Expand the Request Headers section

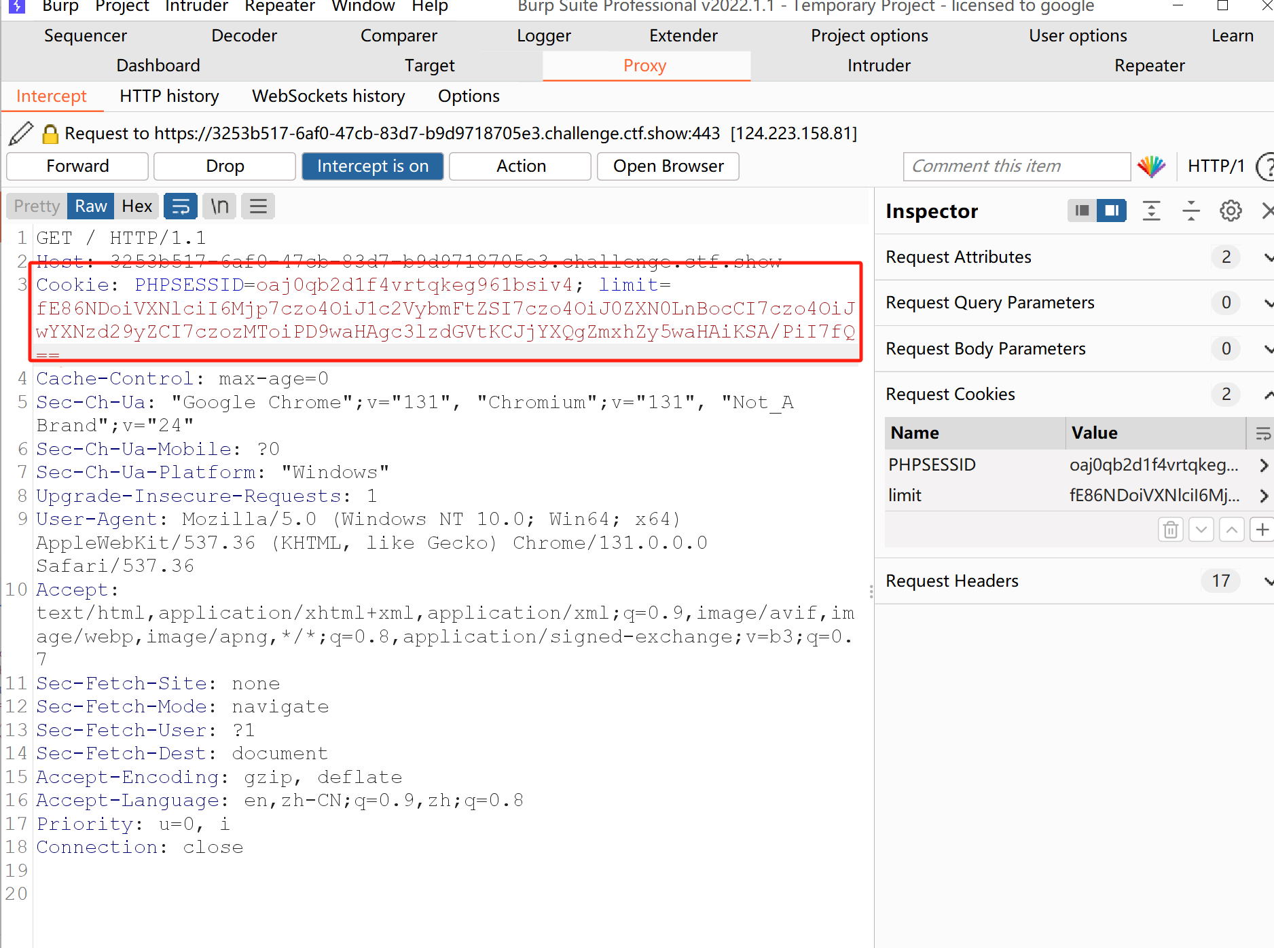[1267, 581]
